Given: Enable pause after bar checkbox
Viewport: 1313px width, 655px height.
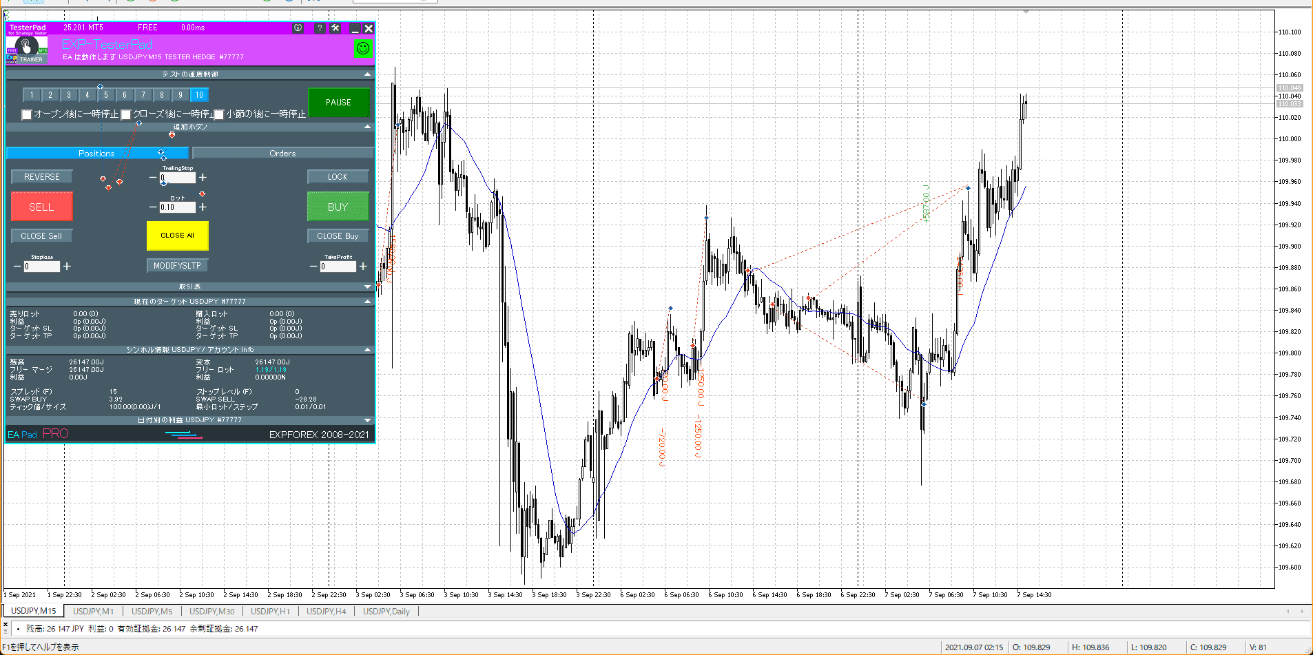Looking at the screenshot, I should click(219, 114).
